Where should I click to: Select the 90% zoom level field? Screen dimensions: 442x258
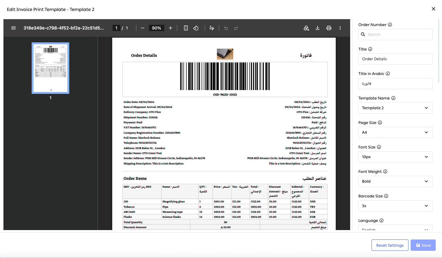156,28
